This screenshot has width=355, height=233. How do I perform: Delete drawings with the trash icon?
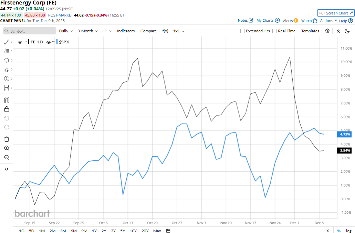7,139
